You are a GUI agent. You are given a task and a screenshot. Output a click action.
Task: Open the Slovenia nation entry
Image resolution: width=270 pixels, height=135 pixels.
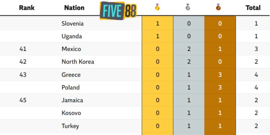[x=72, y=23]
